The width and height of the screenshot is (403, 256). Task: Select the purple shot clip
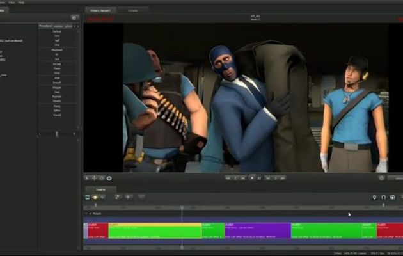pyautogui.click(x=258, y=230)
